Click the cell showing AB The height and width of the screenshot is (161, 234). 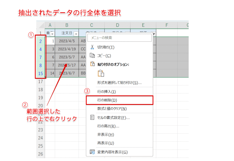(x=83, y=41)
